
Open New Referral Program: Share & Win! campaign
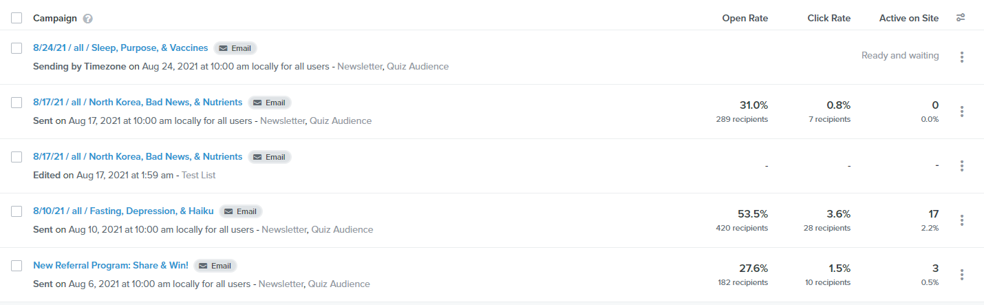point(111,266)
